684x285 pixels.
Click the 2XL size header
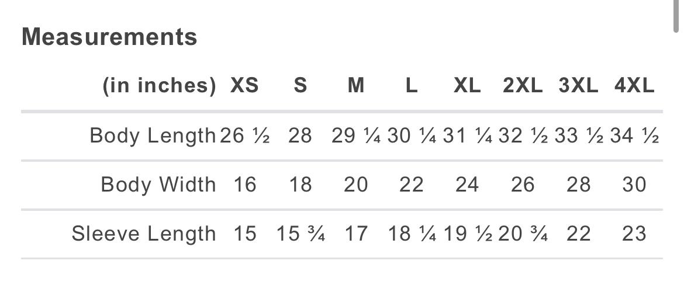(x=523, y=85)
